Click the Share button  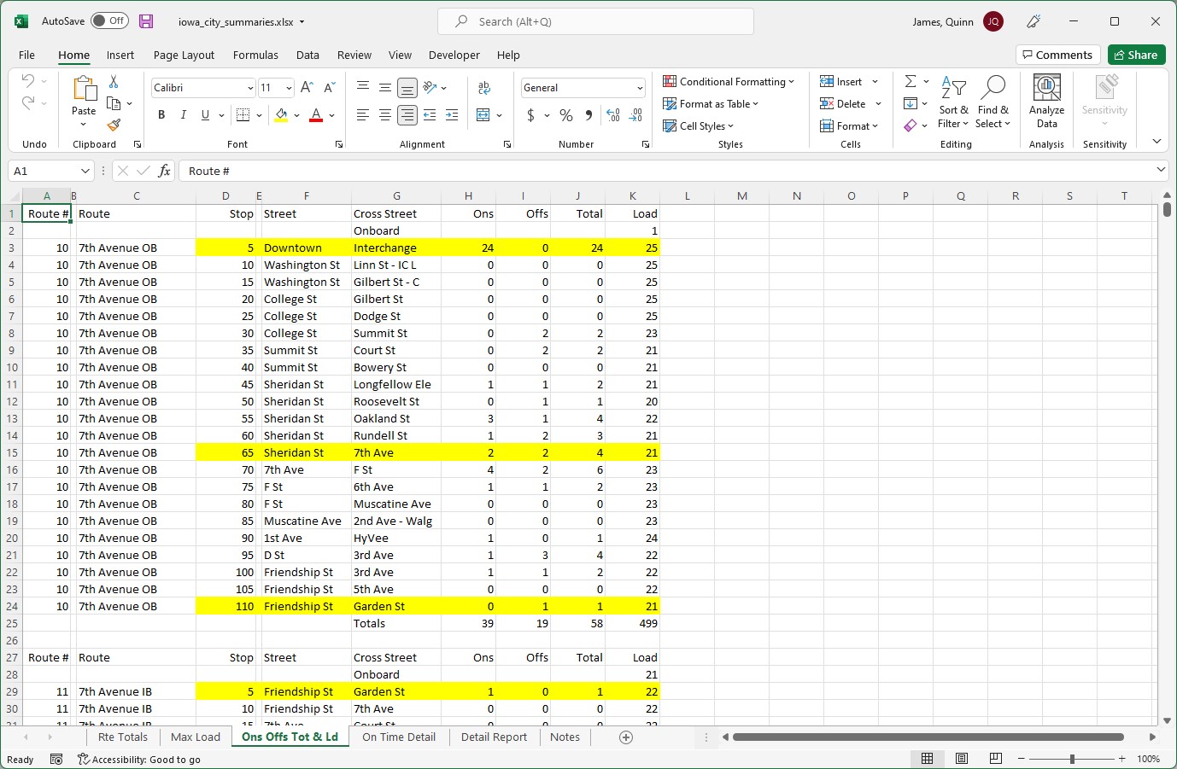1136,54
